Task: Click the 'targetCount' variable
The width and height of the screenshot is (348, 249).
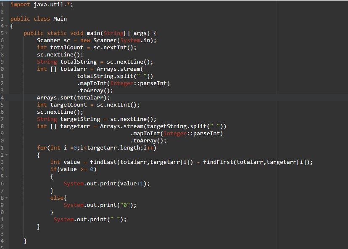Action: [x=69, y=104]
